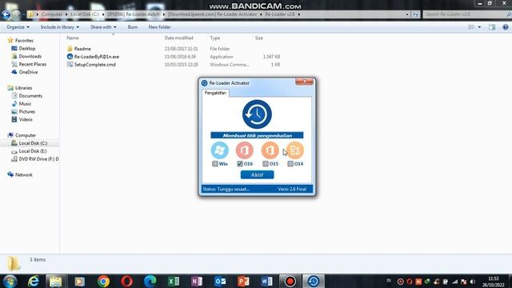The width and height of the screenshot is (512, 288).
Task: Open the Explorer help icon
Action: coord(506,27)
